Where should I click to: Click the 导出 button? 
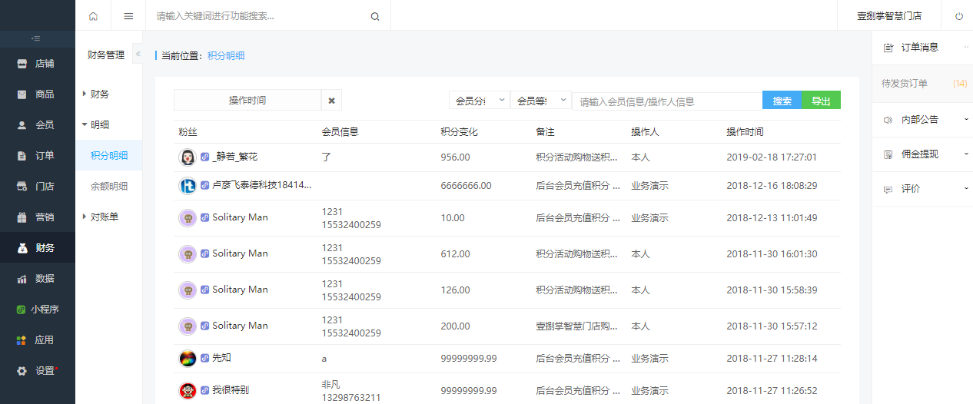[822, 101]
